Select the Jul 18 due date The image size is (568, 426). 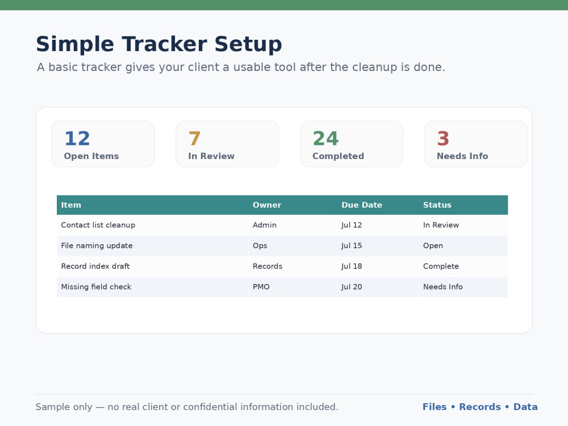point(378,266)
